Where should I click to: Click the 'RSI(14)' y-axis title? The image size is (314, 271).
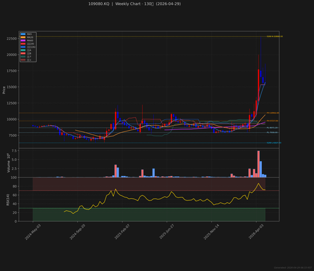point(8,200)
